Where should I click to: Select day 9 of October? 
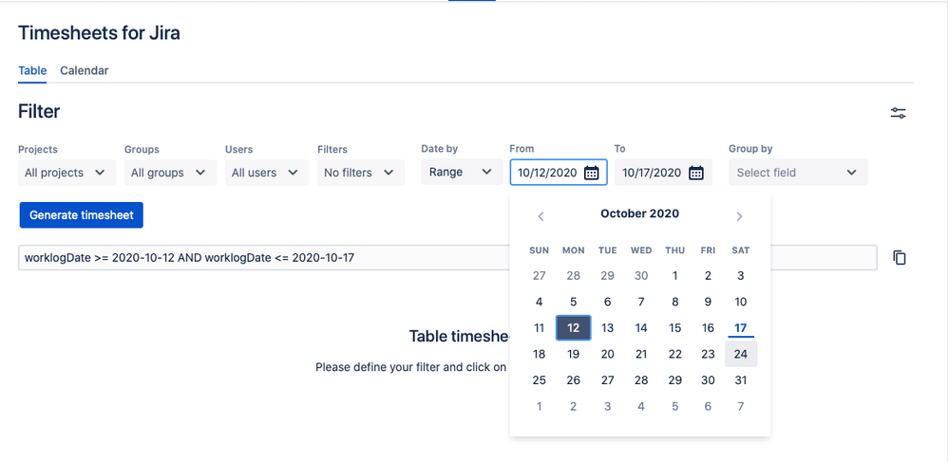click(x=708, y=302)
